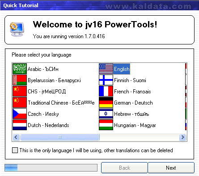Select 'Hungarian - Magyar' language label

coord(135,125)
